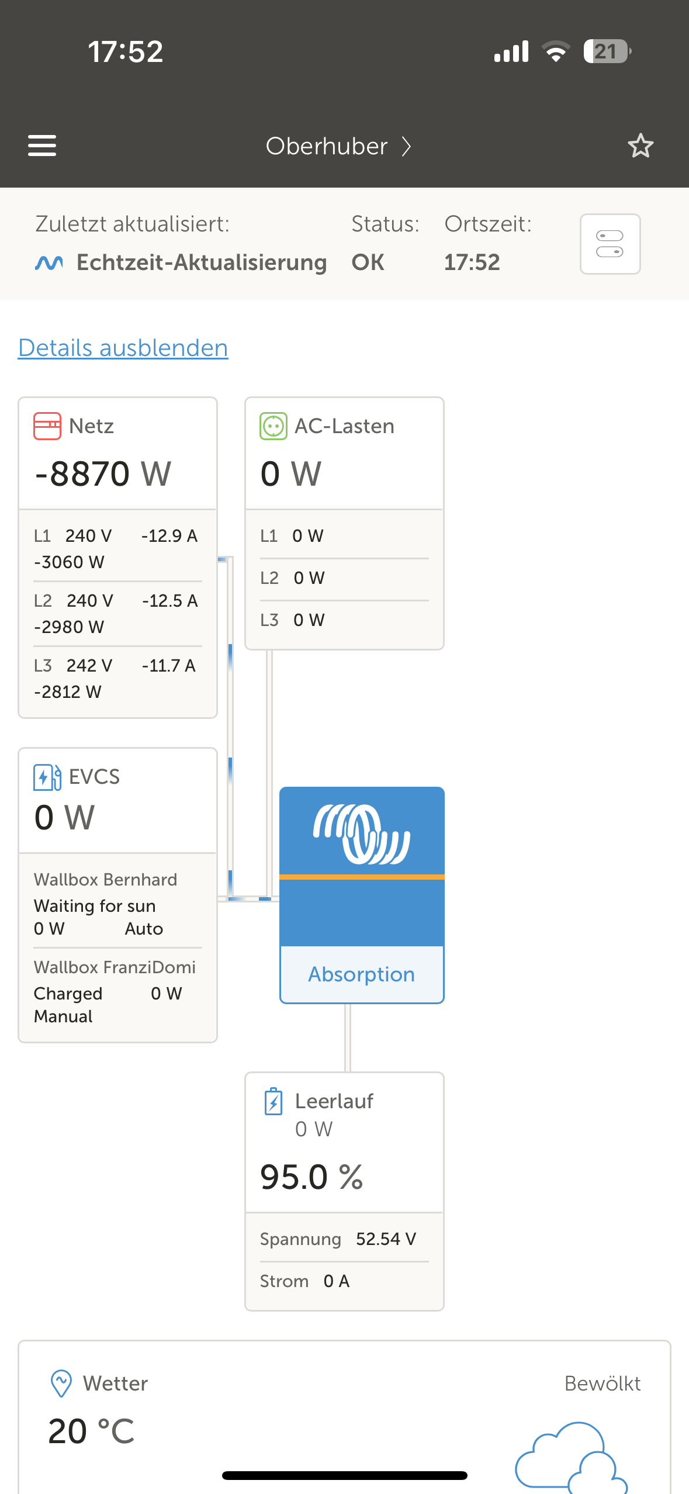
Task: Tap the green AC-Lasten socket icon
Action: [x=273, y=426]
